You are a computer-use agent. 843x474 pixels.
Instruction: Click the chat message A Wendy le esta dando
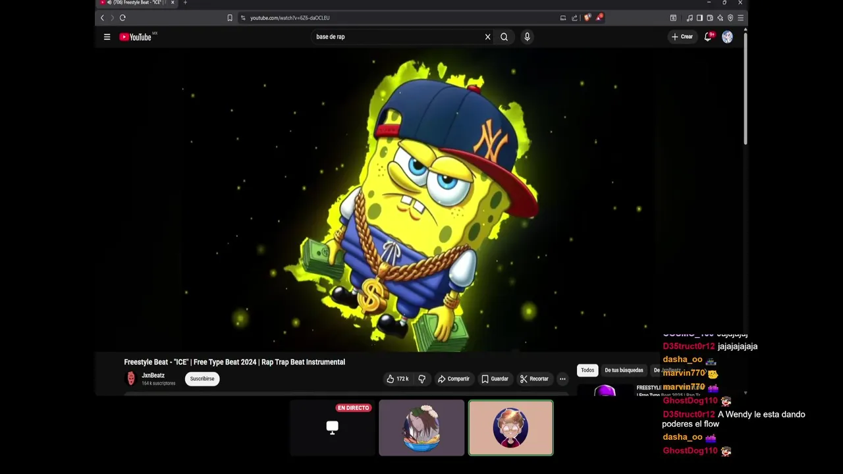[x=734, y=419]
